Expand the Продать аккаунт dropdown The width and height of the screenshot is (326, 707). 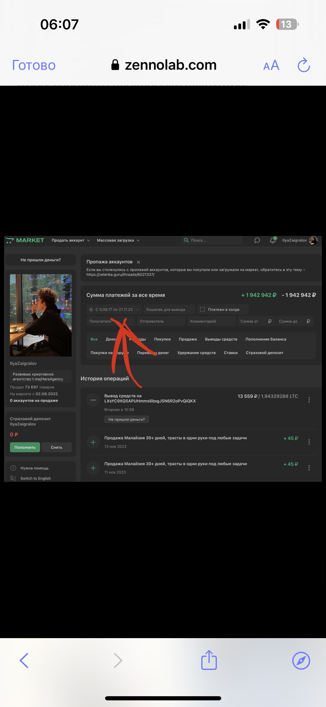pyautogui.click(x=71, y=240)
